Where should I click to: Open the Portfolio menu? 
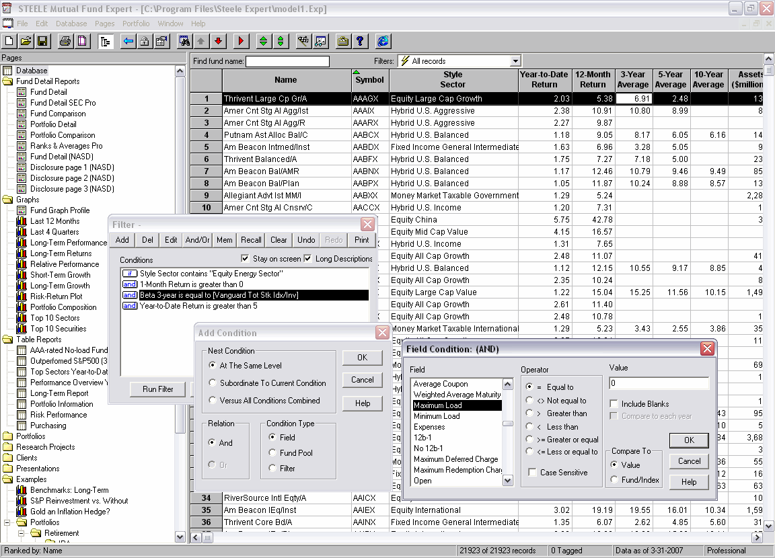[136, 24]
